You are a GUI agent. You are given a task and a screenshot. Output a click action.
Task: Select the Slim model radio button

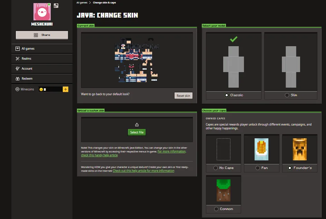point(287,95)
